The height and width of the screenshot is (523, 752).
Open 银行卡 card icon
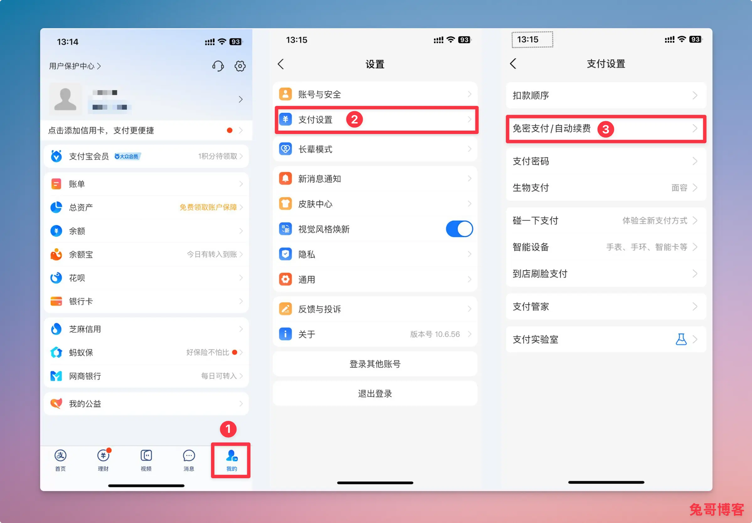pyautogui.click(x=56, y=301)
